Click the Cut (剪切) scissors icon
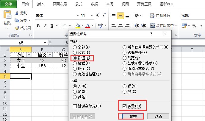This screenshot has width=205, height=121. point(17,13)
